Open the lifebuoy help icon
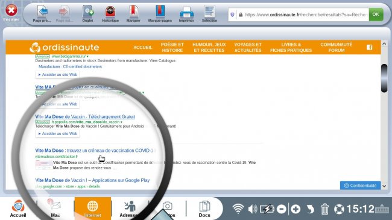The height and width of the screenshot is (220, 392). pos(339,209)
